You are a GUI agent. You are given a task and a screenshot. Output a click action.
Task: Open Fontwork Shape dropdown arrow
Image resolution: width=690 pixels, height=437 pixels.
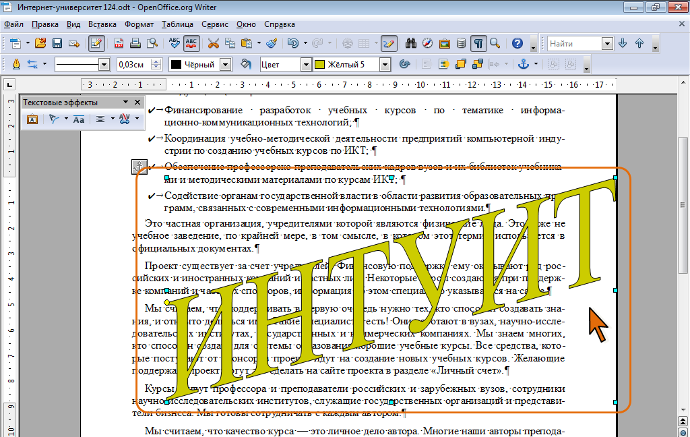(66, 119)
